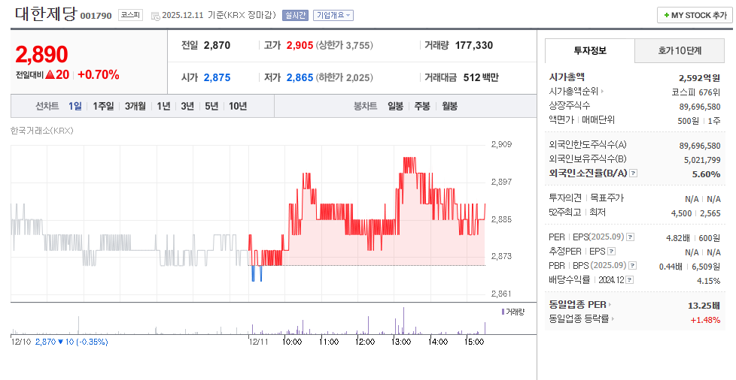Select the 1년 line chart period
The height and width of the screenshot is (380, 736).
[x=163, y=107]
